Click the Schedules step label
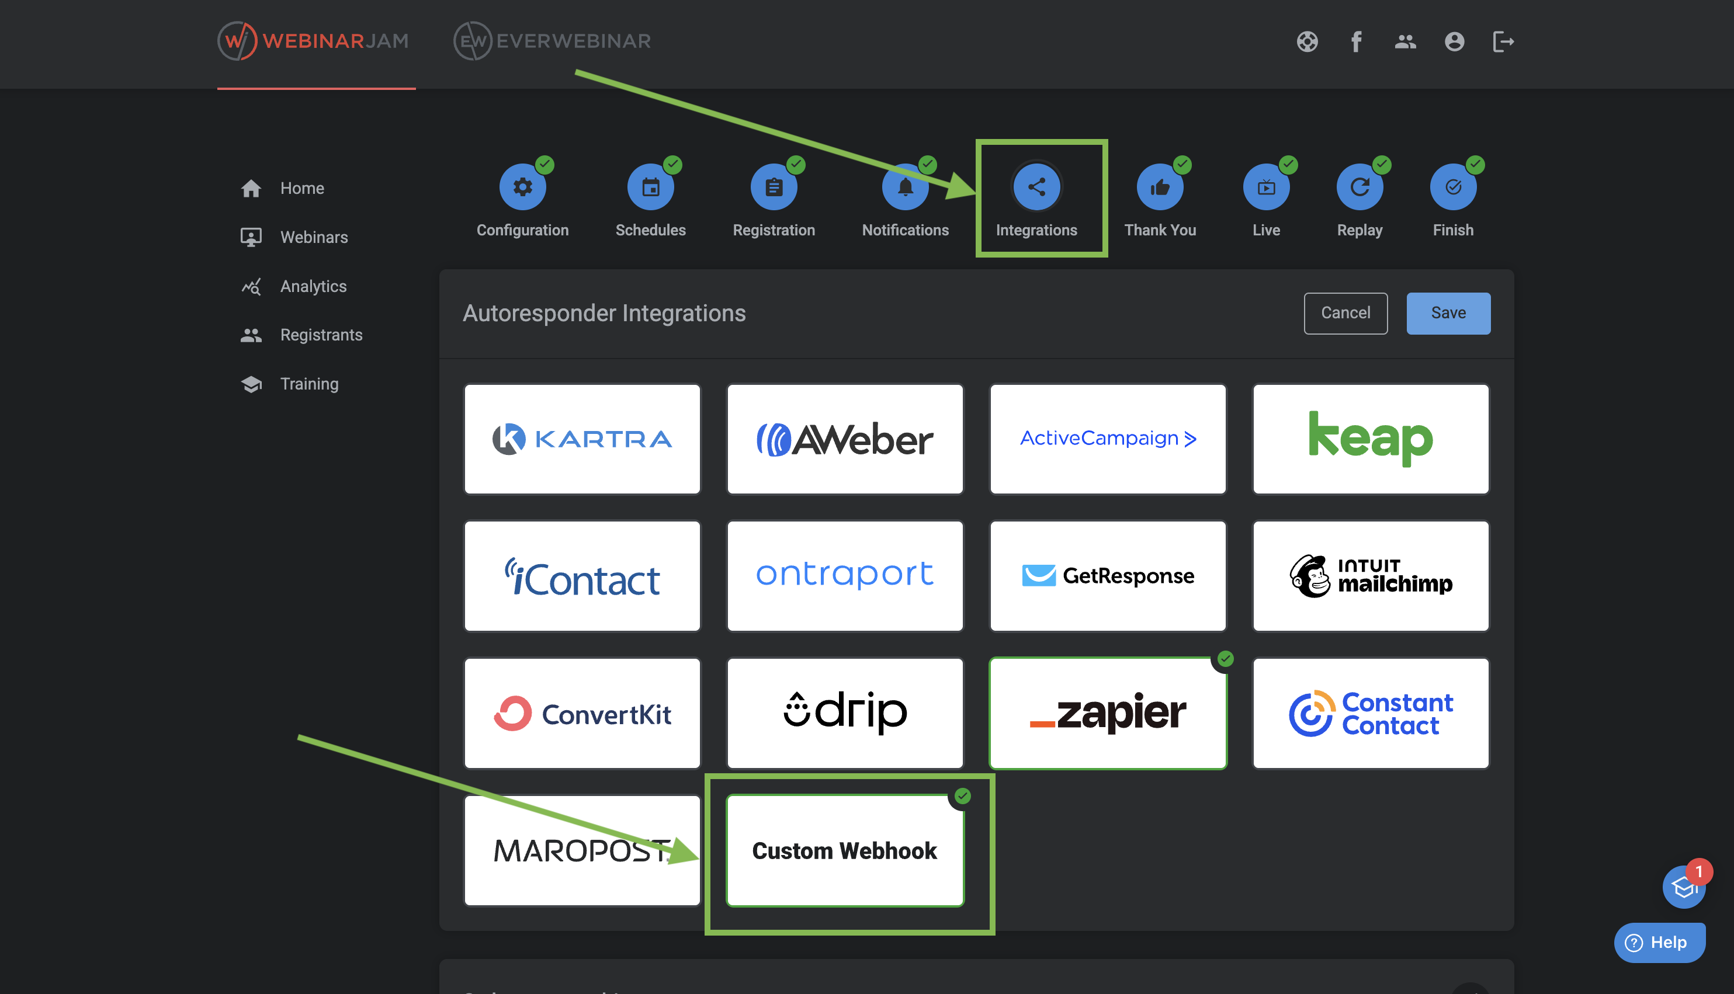Viewport: 1734px width, 994px height. (x=650, y=231)
